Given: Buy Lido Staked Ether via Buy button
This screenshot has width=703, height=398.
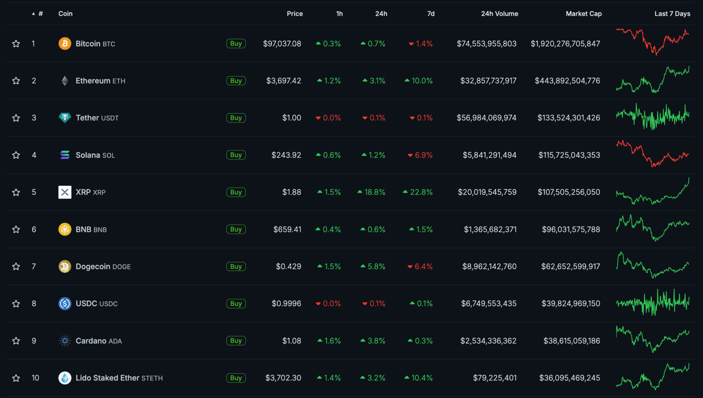Looking at the screenshot, I should [x=236, y=378].
